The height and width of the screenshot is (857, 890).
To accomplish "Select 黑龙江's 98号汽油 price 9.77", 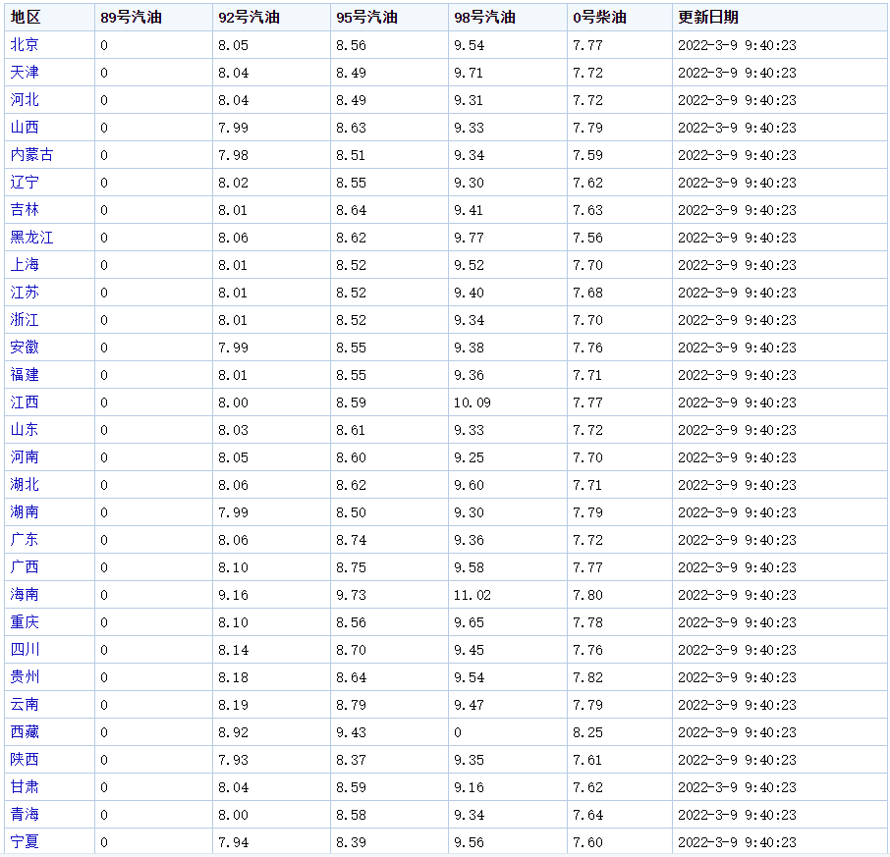I will (469, 239).
